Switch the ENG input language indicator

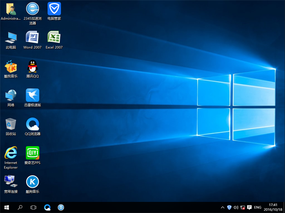[x=257, y=207]
